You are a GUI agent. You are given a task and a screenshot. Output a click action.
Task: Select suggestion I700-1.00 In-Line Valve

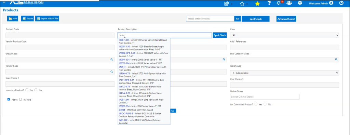(x=144, y=101)
